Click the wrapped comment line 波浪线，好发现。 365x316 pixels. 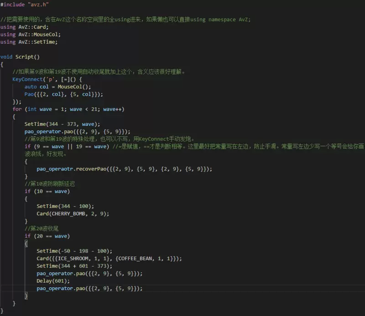pos(46,154)
